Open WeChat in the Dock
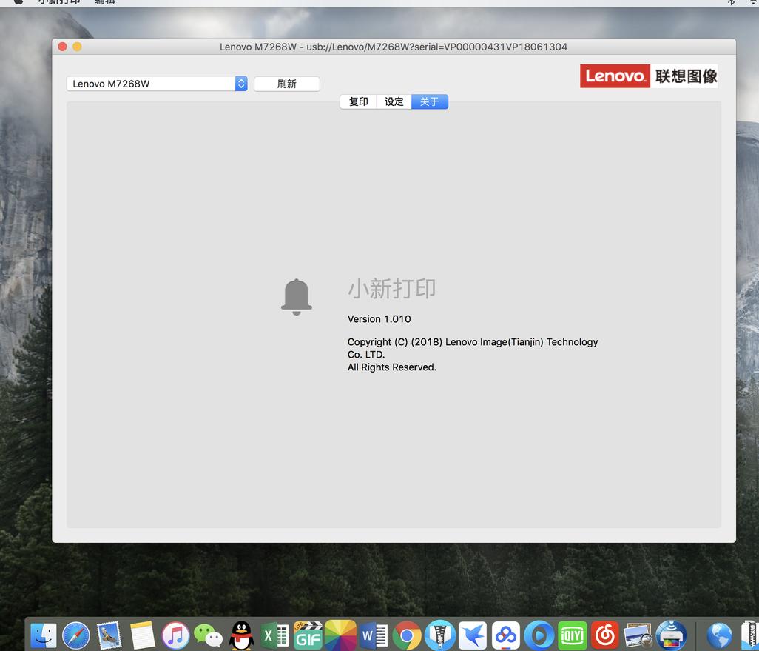The width and height of the screenshot is (759, 651). point(208,635)
